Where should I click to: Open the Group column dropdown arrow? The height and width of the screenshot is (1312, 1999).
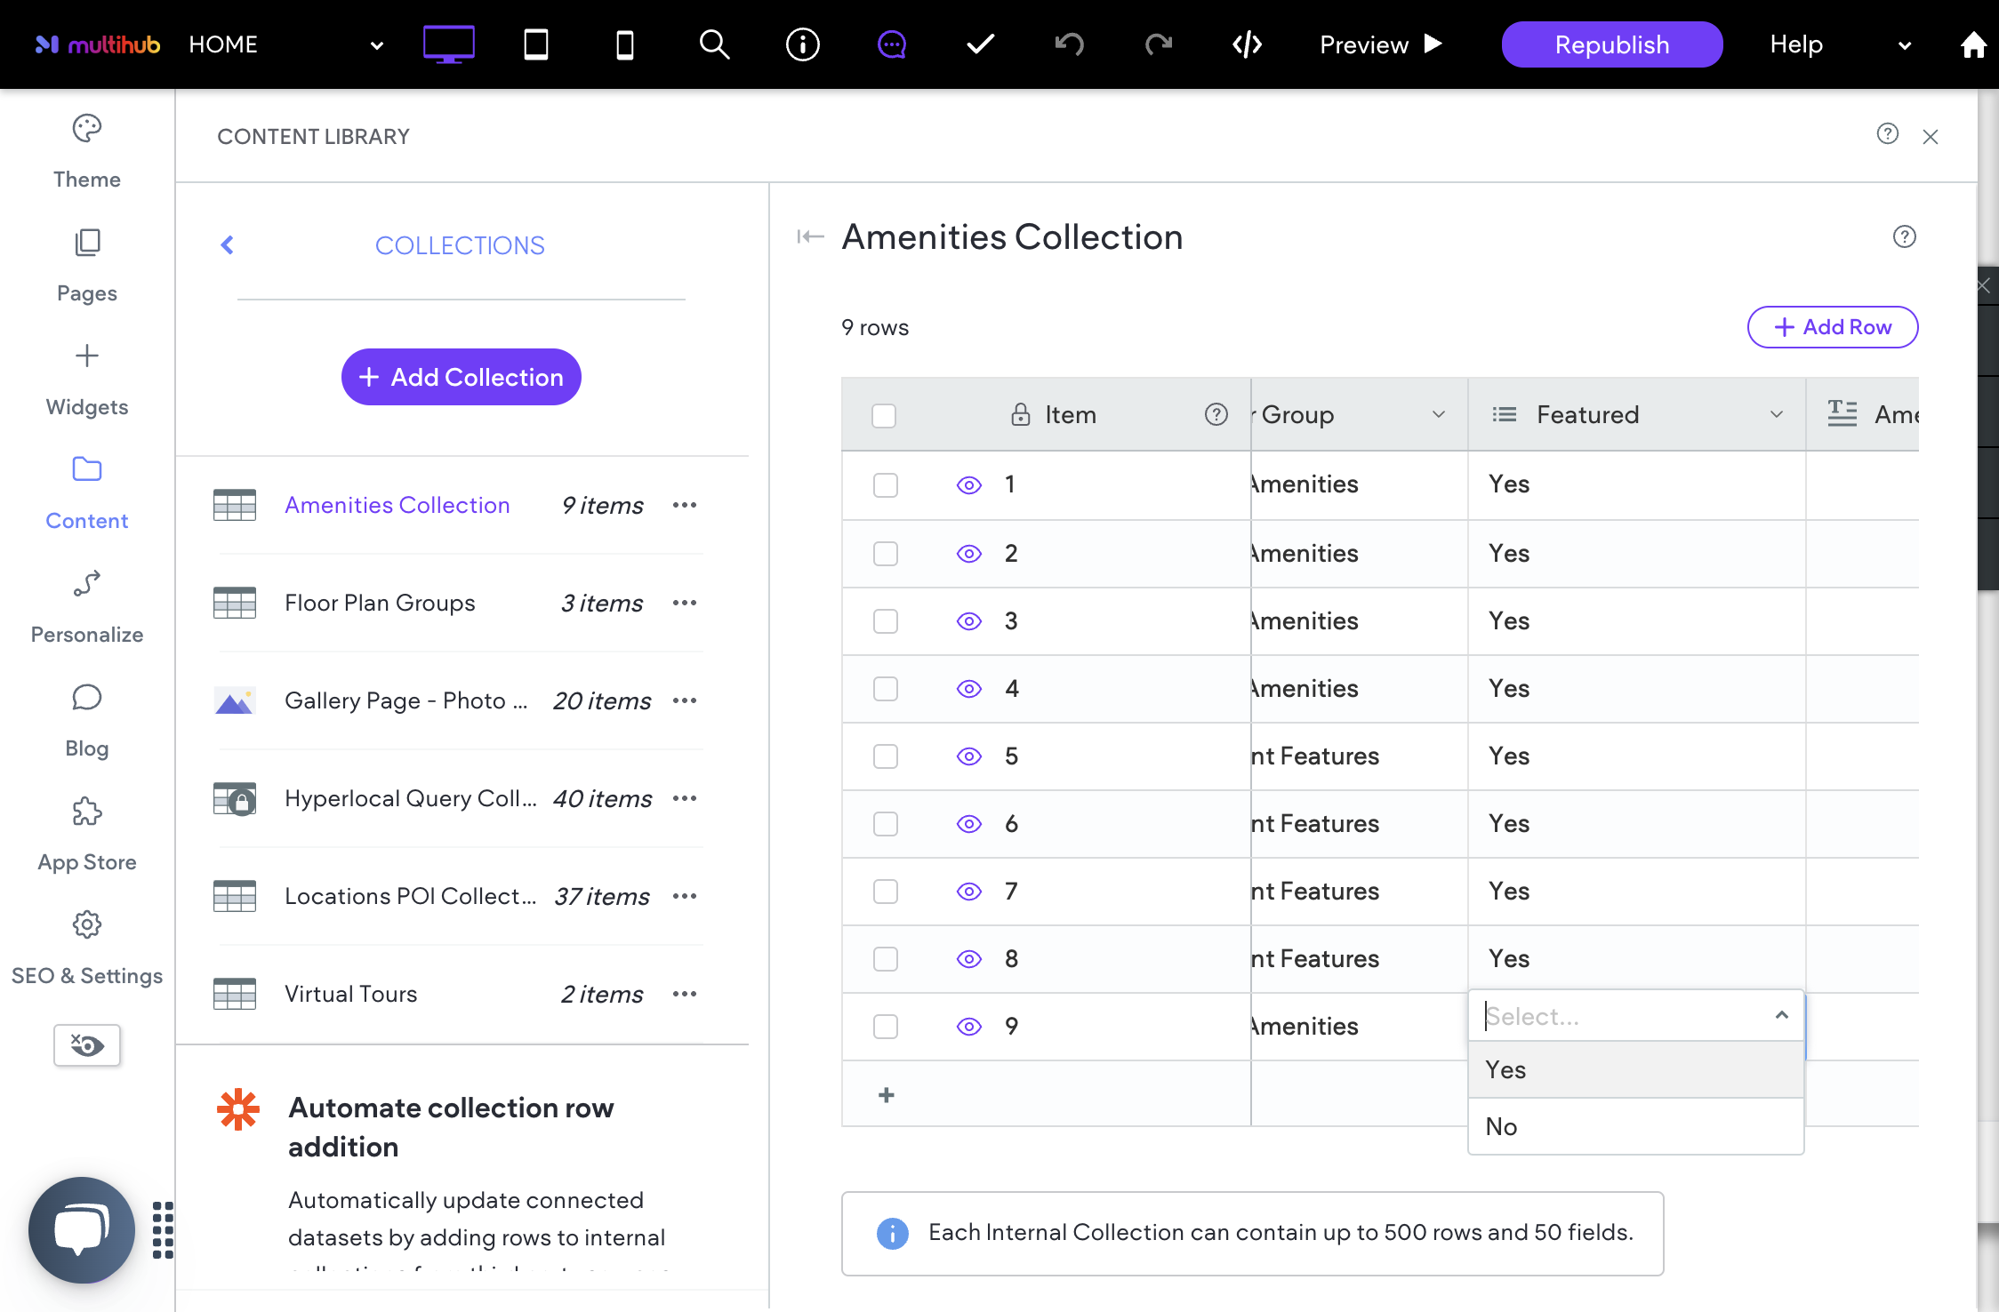tap(1439, 414)
